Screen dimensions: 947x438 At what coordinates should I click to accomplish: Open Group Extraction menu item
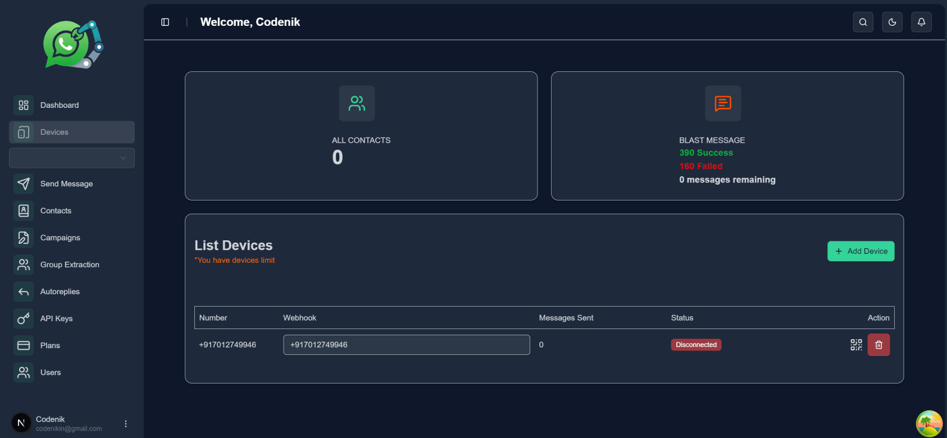72,264
